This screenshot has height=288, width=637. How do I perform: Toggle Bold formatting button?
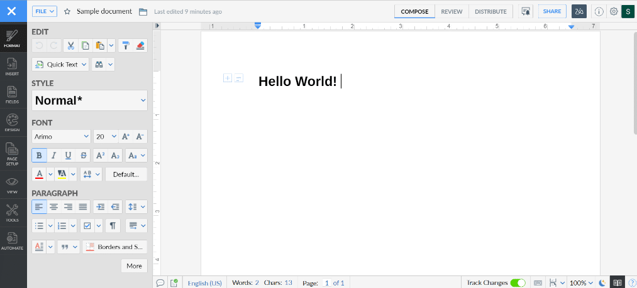coord(39,156)
